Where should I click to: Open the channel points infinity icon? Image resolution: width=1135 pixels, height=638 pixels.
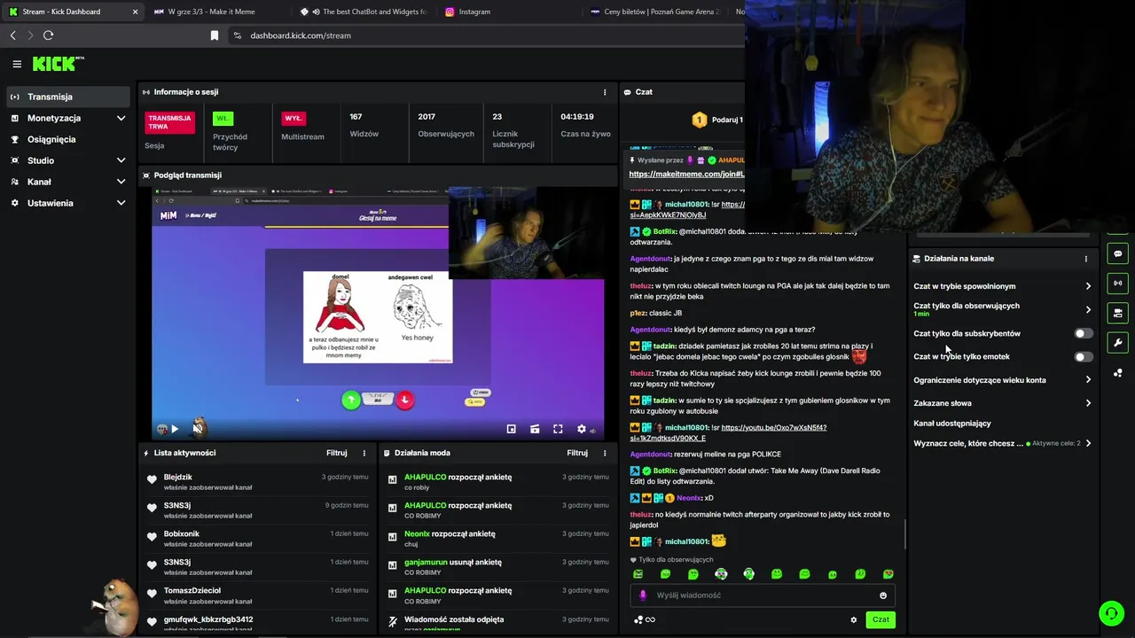[650, 620]
